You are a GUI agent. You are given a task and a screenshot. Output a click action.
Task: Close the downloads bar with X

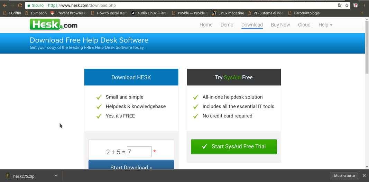click(364, 176)
